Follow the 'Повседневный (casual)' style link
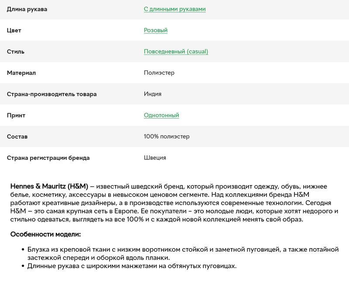This screenshot has height=283, width=349. tap(176, 51)
